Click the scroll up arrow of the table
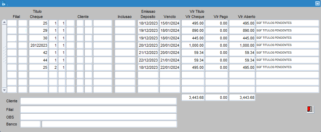 (x=4, y=22)
